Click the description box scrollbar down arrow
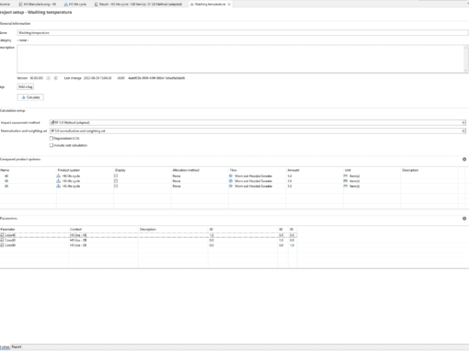This screenshot has height=351, width=469. pyautogui.click(x=465, y=71)
